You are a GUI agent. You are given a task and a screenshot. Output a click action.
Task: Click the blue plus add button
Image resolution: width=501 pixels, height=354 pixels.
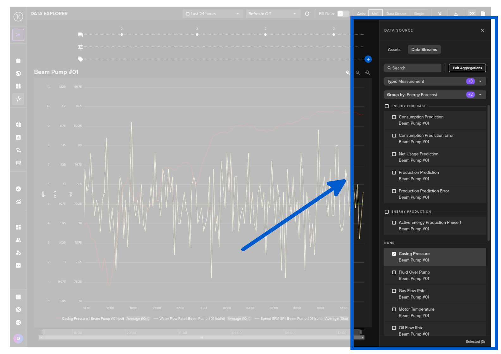(x=368, y=59)
